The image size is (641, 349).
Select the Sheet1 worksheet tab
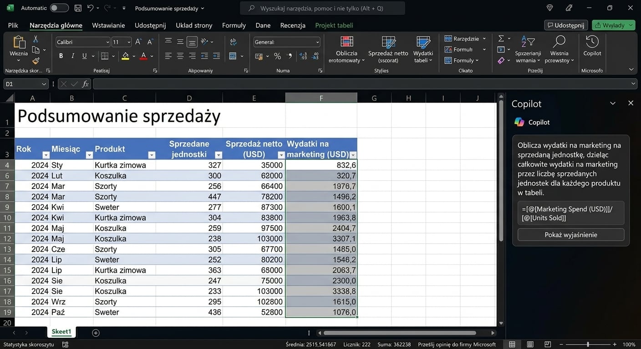pos(61,332)
